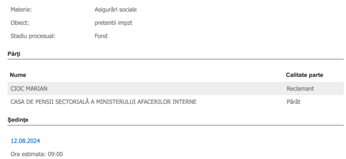Click the cut-off text line below Ora estimata
Screen dimensions: 346x159
tap(28, 158)
